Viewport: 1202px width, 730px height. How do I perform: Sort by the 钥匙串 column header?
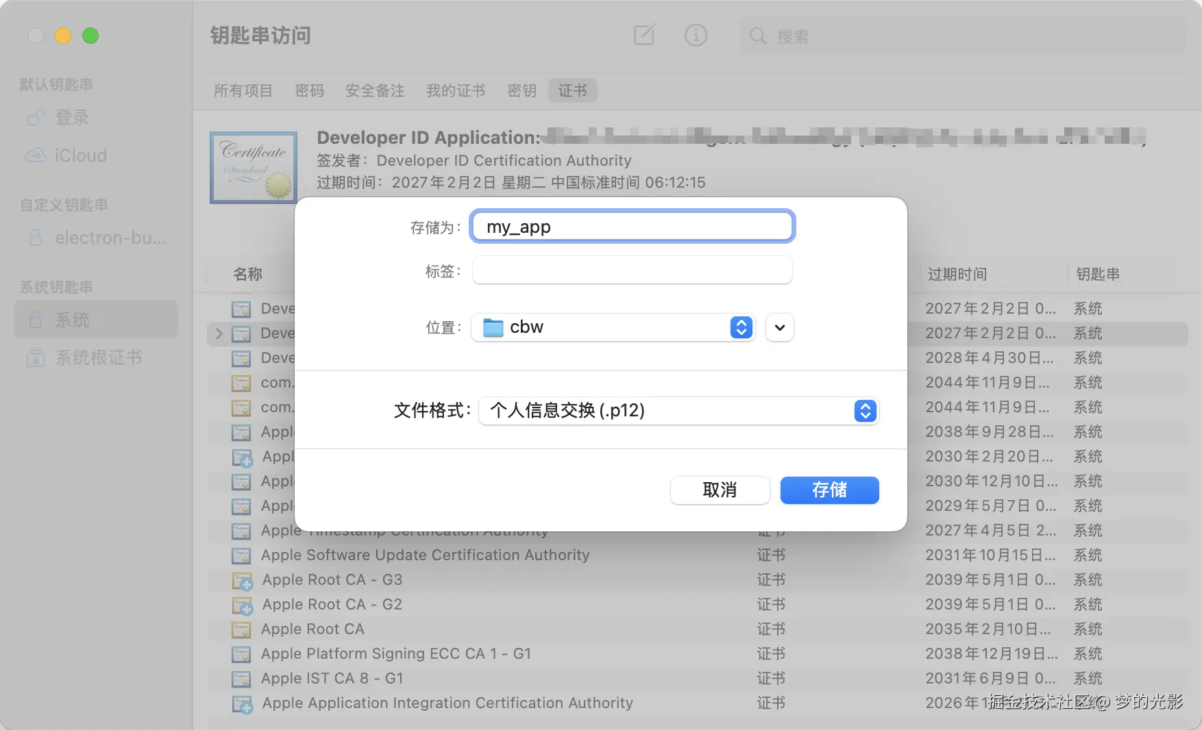point(1098,275)
